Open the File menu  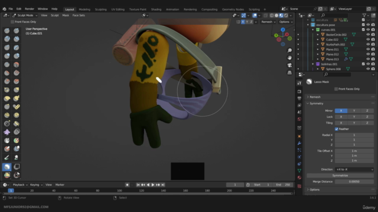point(11,9)
